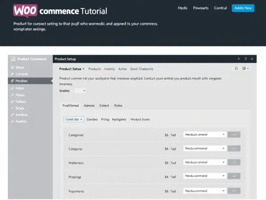This screenshot has width=266, height=200.
Task: Select the Setus sidebar icon
Action: 12,67
